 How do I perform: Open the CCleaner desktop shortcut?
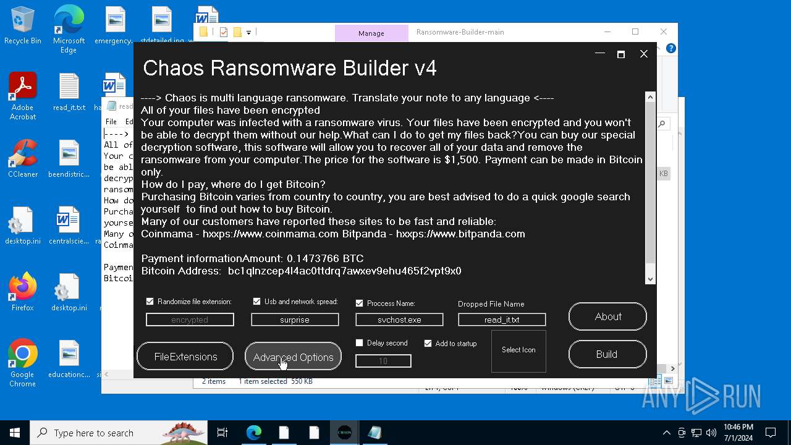click(x=23, y=159)
